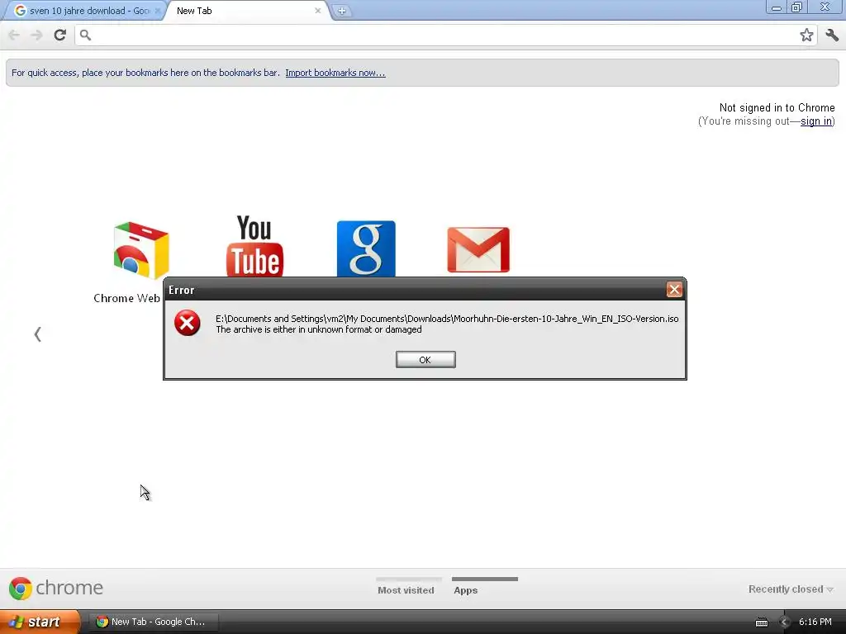The width and height of the screenshot is (846, 634).
Task: Open the Windows start menu
Action: pyautogui.click(x=40, y=622)
